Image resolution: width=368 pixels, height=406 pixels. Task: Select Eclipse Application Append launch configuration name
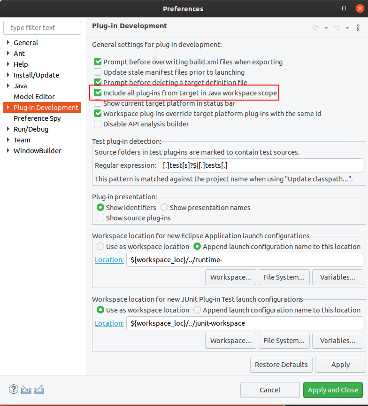pyautogui.click(x=197, y=246)
